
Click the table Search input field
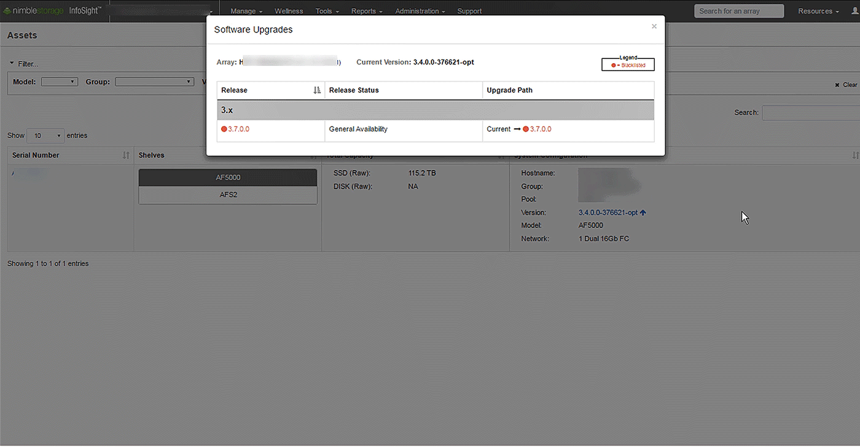811,113
